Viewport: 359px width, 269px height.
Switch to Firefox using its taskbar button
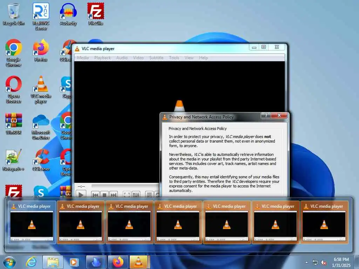pos(118,262)
